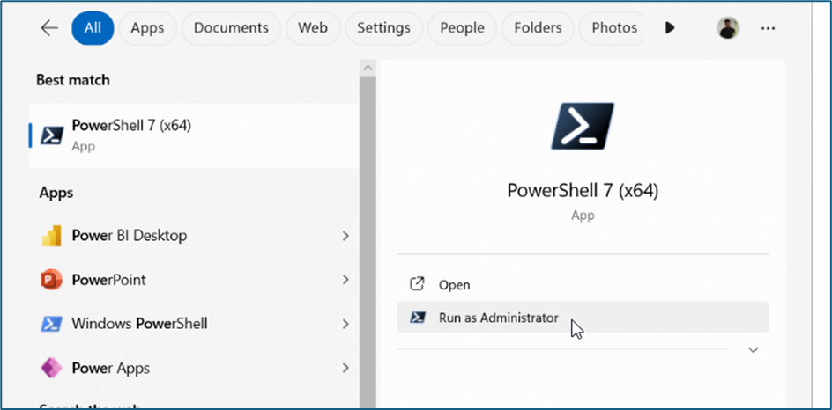Expand Power Apps chevron
The image size is (832, 410).
(x=345, y=368)
